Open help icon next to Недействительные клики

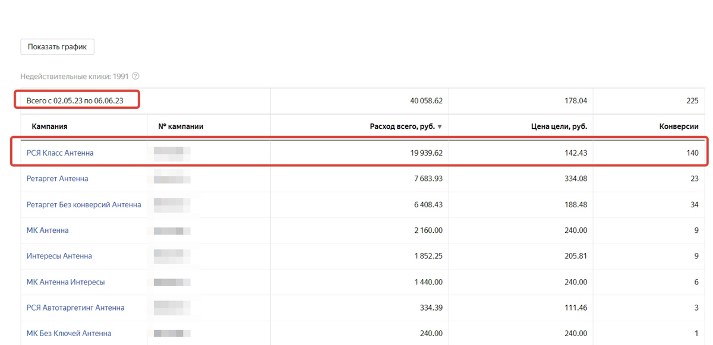pyautogui.click(x=135, y=76)
